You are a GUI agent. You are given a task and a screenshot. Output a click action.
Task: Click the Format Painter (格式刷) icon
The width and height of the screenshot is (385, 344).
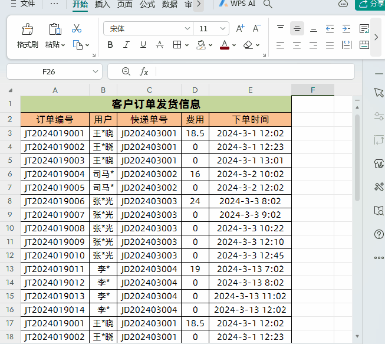coord(28,30)
